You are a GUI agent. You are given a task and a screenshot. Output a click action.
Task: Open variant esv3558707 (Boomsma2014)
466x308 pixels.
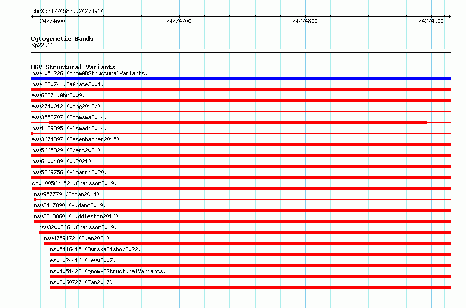69,117
